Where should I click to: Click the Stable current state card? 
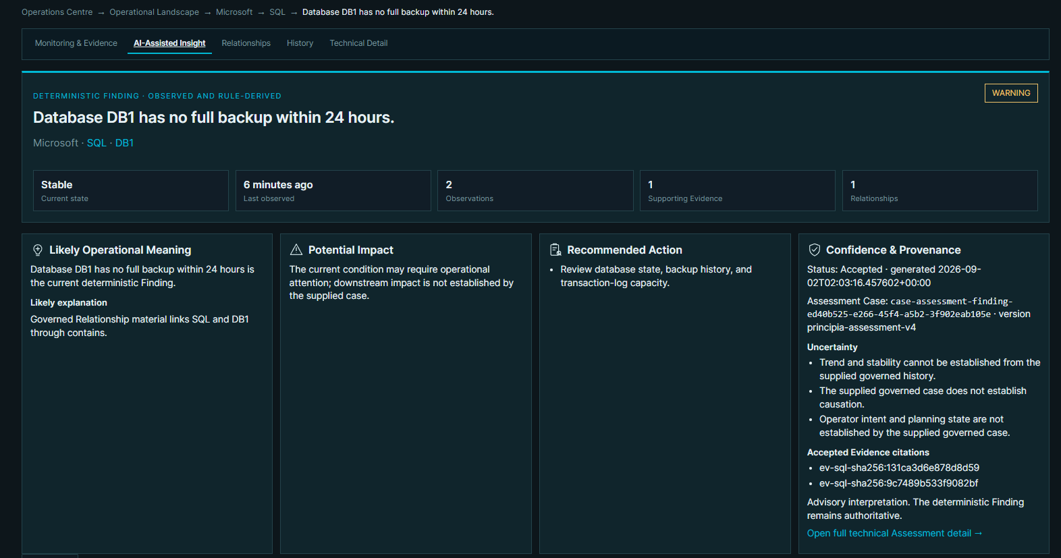pos(131,190)
